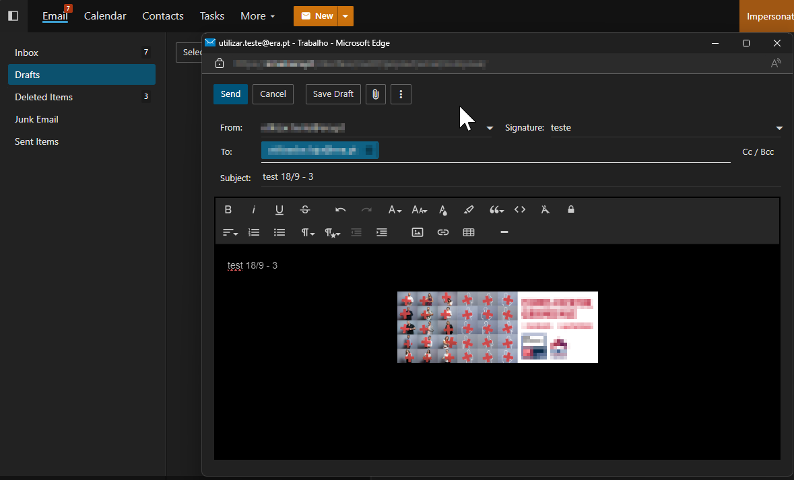Create a numbered ordered list
The image size is (794, 480).
[x=254, y=232]
